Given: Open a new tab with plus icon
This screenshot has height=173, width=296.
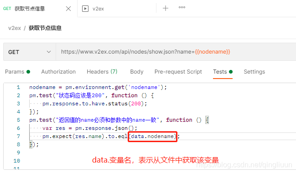Looking at the screenshot, I should 166,8.
